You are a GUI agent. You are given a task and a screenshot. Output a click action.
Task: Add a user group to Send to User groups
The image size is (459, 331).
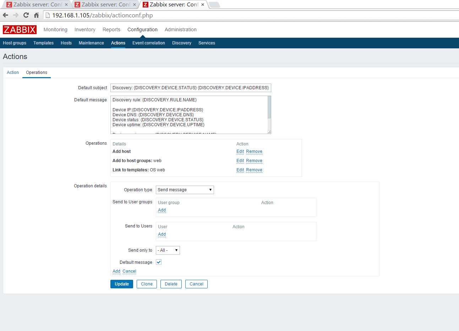(x=162, y=210)
